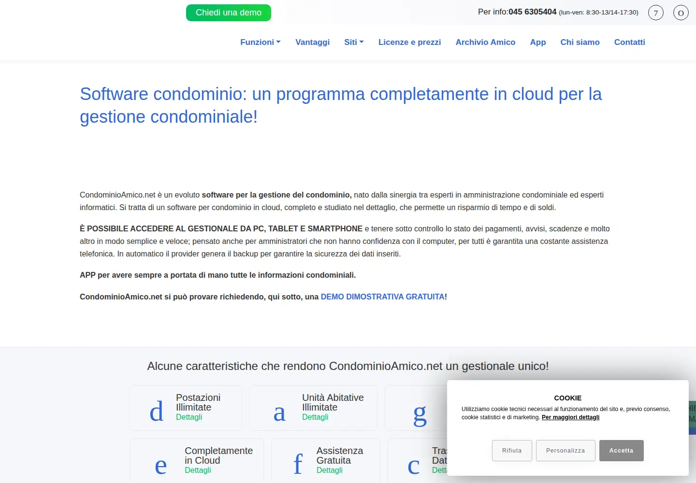The height and width of the screenshot is (483, 696).
Task: Go to Archivio Amico
Action: pyautogui.click(x=485, y=42)
